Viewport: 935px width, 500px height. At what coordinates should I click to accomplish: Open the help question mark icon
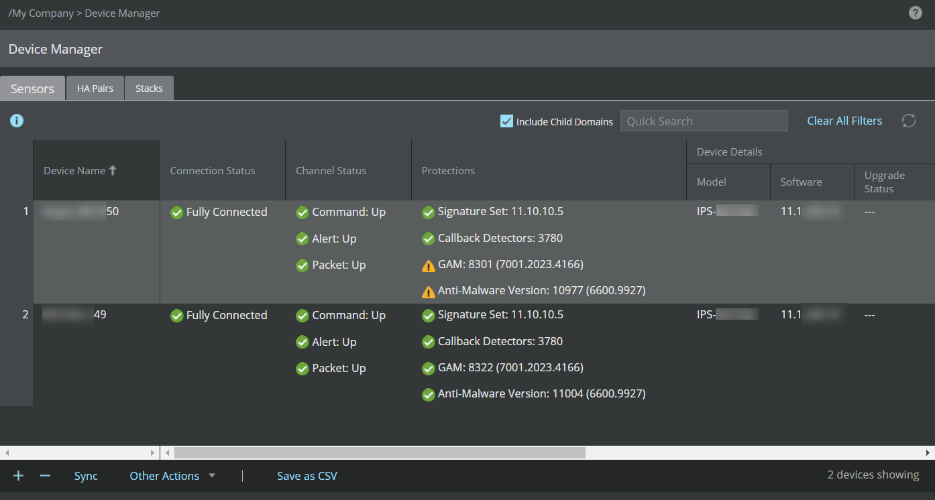pos(916,13)
